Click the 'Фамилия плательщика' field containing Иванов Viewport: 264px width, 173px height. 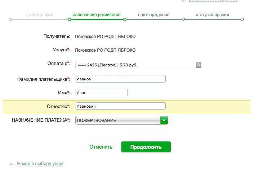point(121,79)
